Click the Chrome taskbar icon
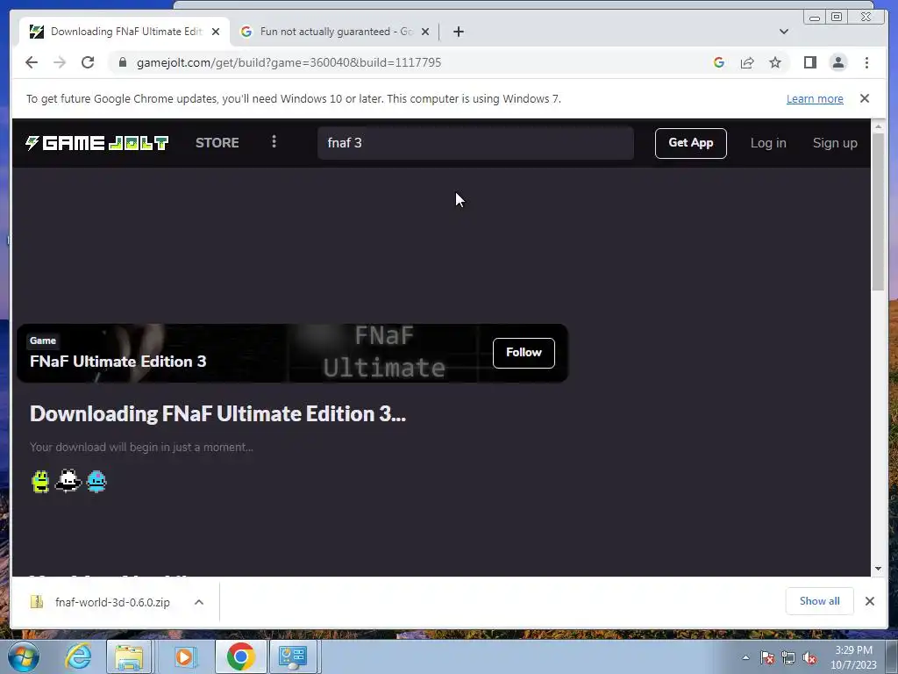This screenshot has height=674, width=898. [240, 656]
